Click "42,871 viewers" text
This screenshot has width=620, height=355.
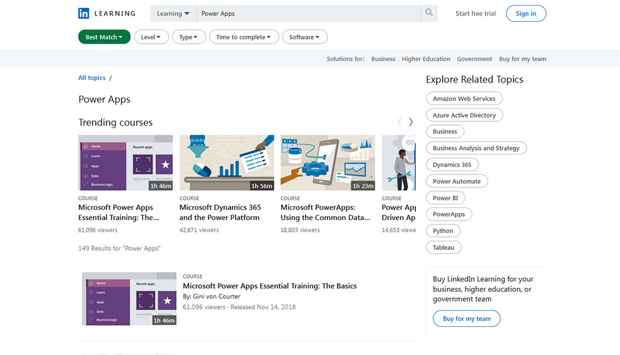click(199, 230)
